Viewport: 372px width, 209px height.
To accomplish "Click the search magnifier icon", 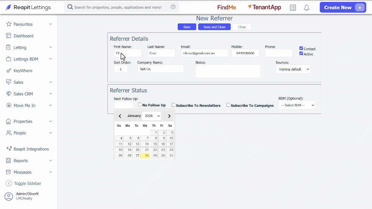I will point(70,7).
